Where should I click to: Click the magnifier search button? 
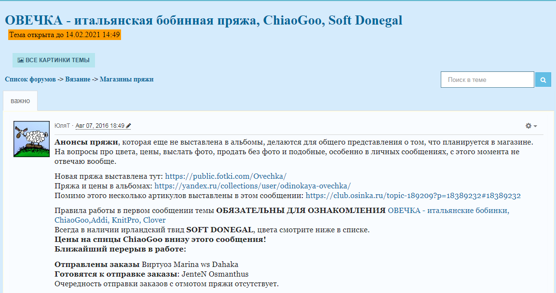543,80
